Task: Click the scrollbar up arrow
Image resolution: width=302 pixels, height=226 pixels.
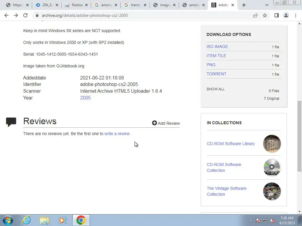Action: (299, 24)
